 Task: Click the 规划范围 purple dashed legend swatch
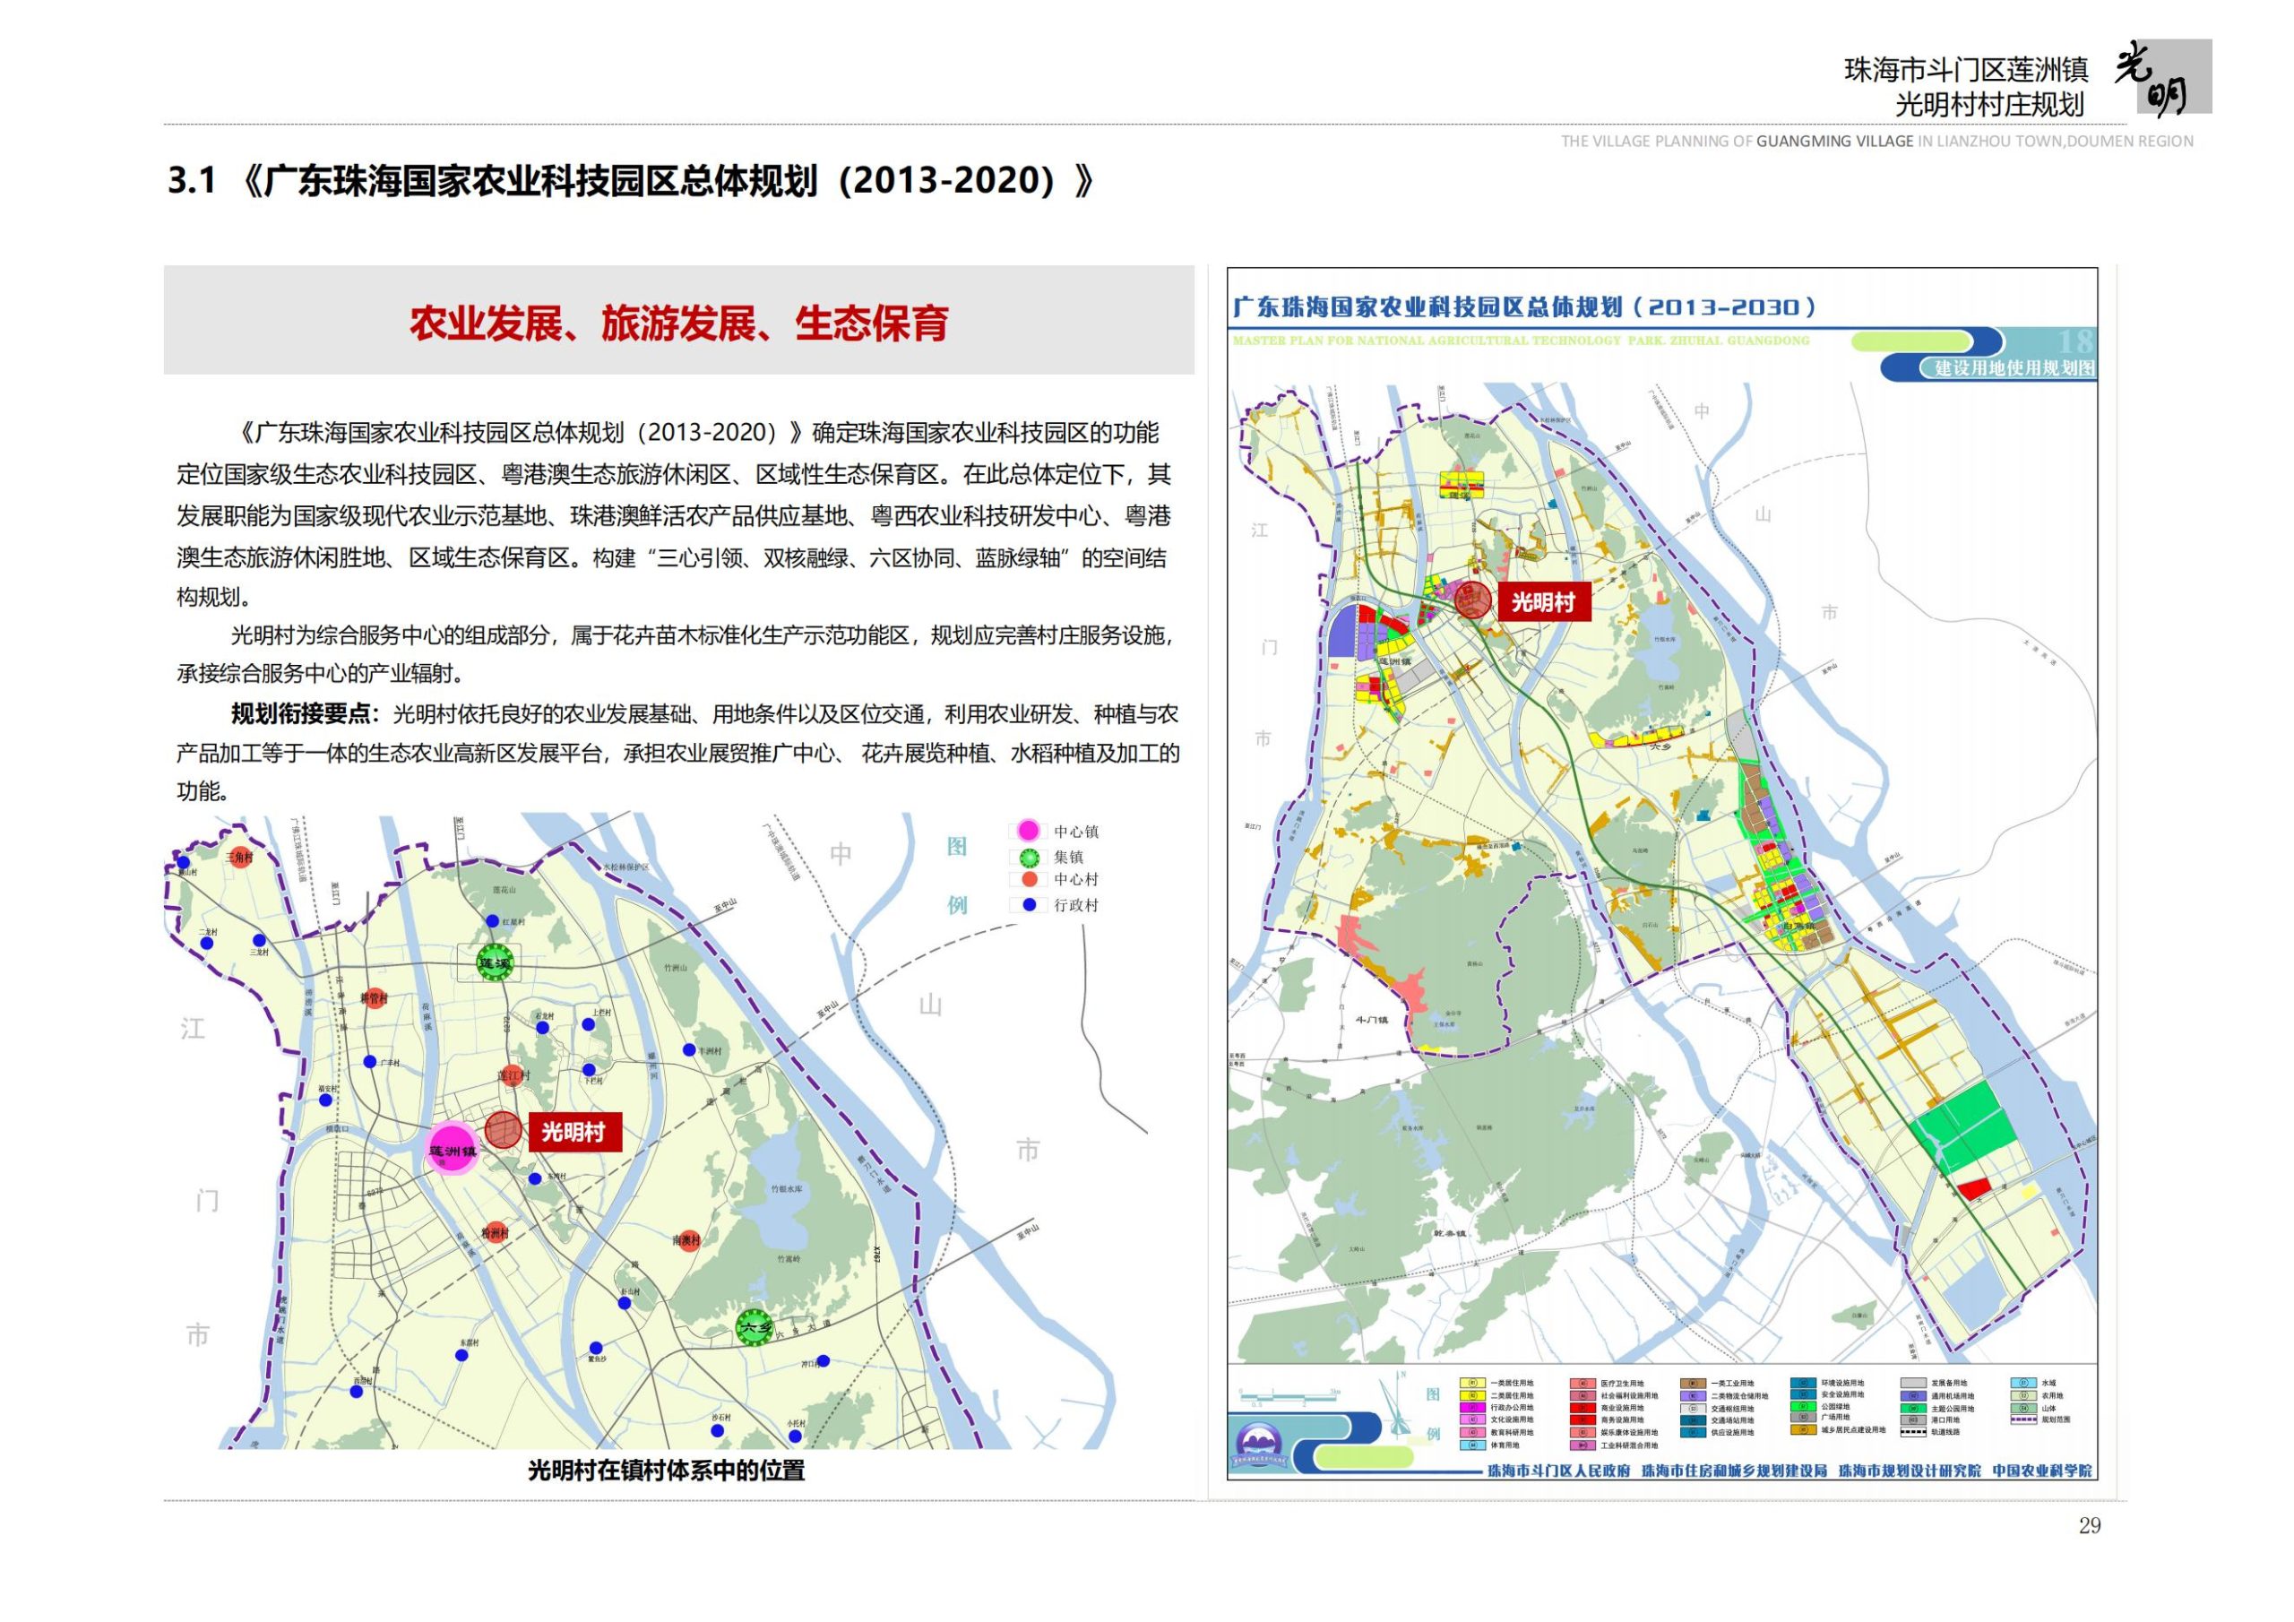pos(2023,1419)
